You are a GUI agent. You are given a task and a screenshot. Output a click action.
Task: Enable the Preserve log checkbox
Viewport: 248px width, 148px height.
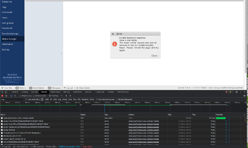click(x=20, y=96)
